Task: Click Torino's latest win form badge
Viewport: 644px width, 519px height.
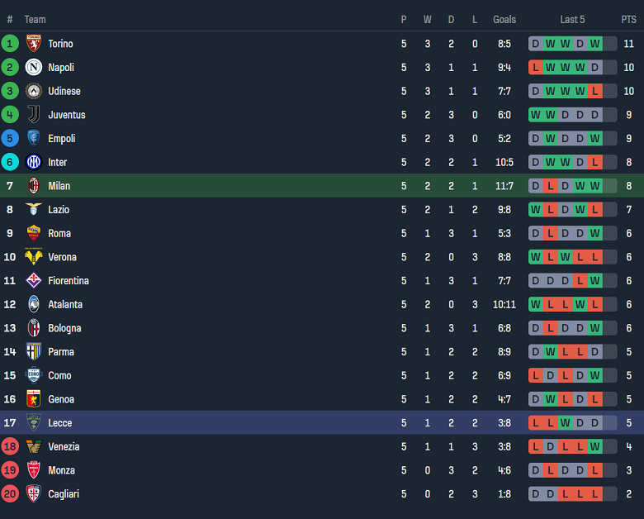Action: (595, 44)
